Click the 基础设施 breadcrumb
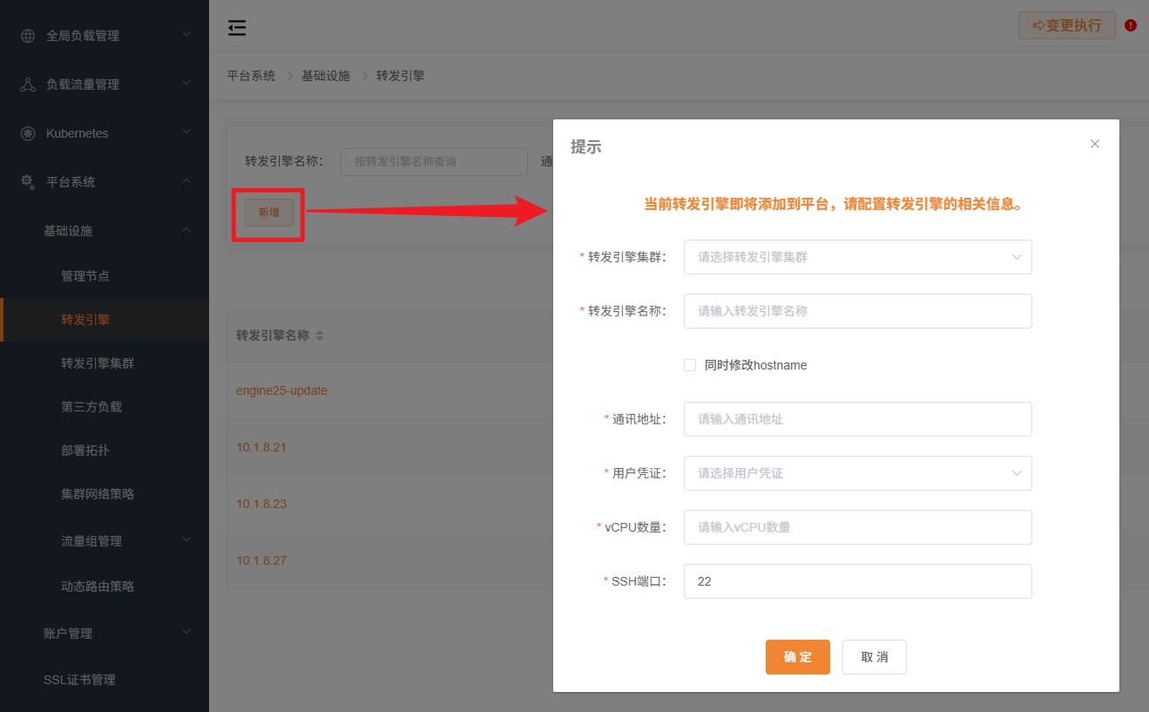The image size is (1149, 712). click(326, 76)
